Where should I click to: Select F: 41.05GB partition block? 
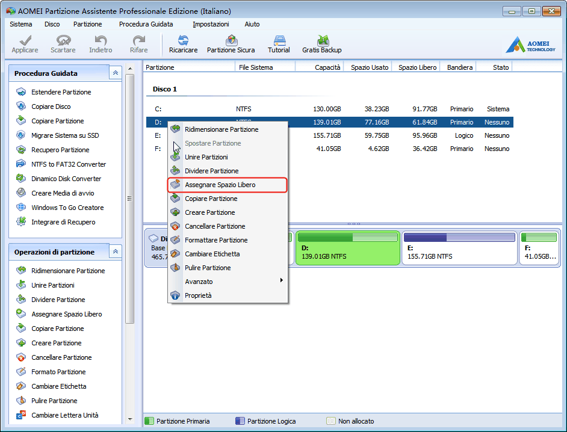[539, 248]
